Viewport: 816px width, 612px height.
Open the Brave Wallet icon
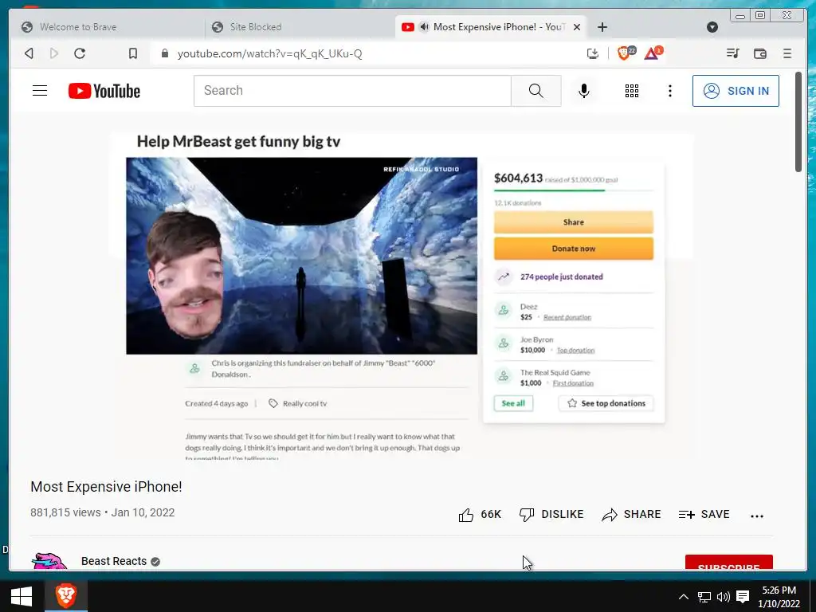[x=759, y=53]
